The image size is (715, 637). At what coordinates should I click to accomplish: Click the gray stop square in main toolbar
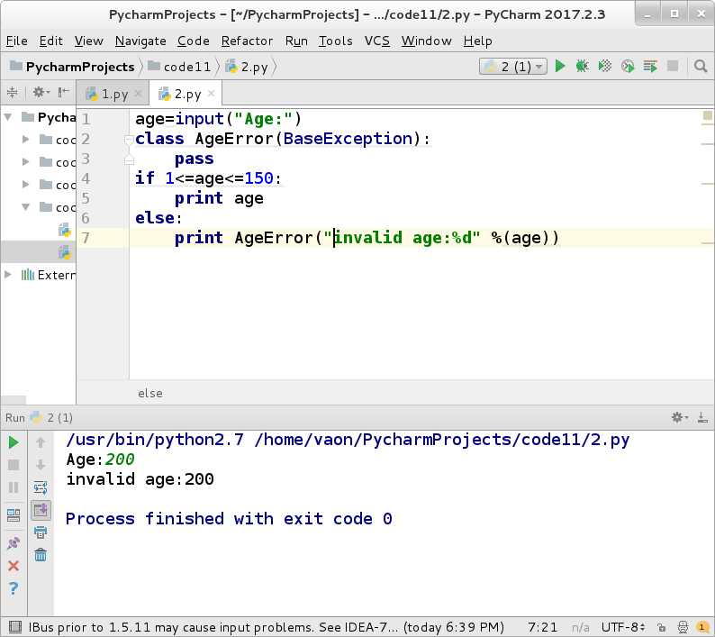point(673,66)
